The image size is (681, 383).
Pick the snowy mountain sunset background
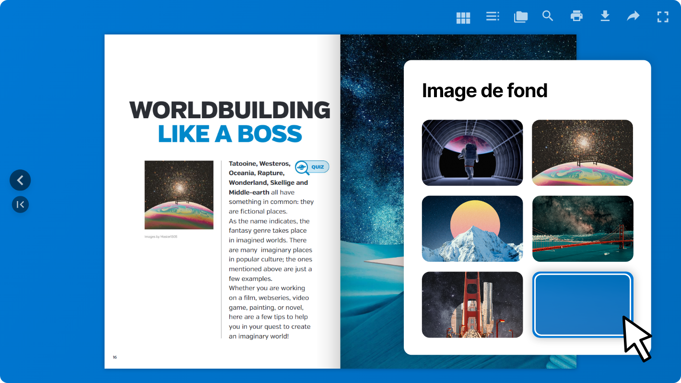point(472,228)
